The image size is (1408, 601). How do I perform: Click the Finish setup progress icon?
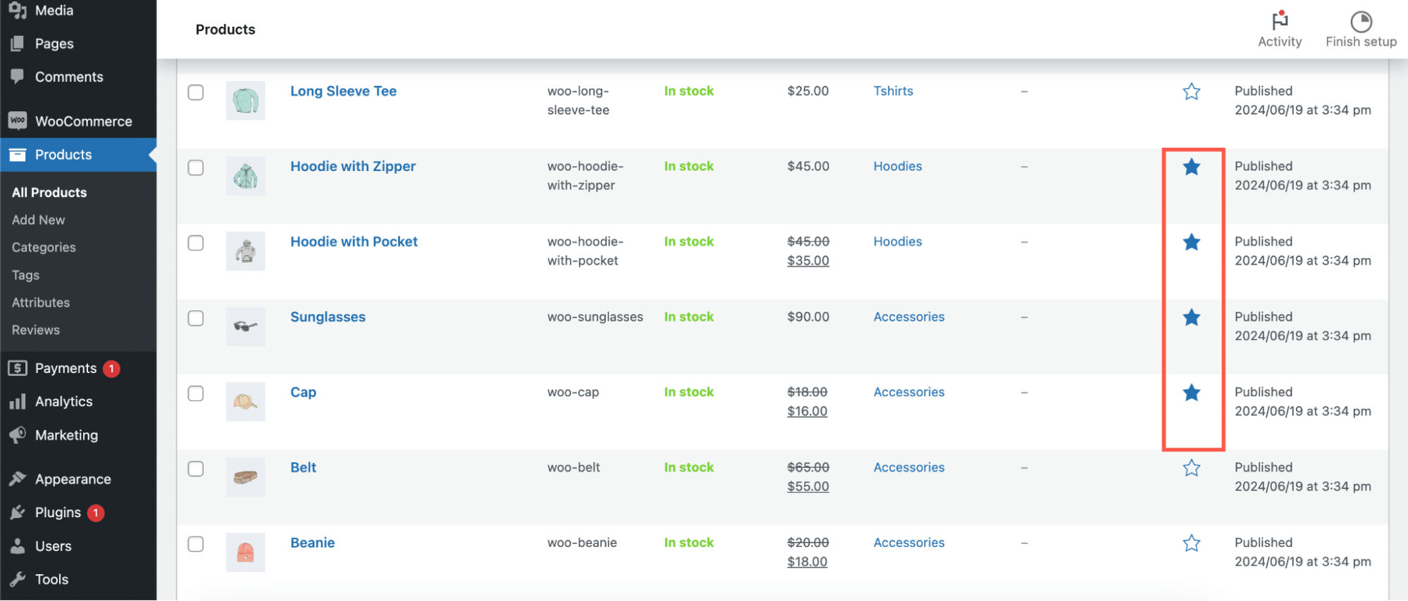(x=1360, y=22)
